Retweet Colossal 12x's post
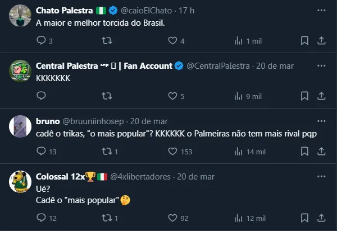 tap(105, 218)
